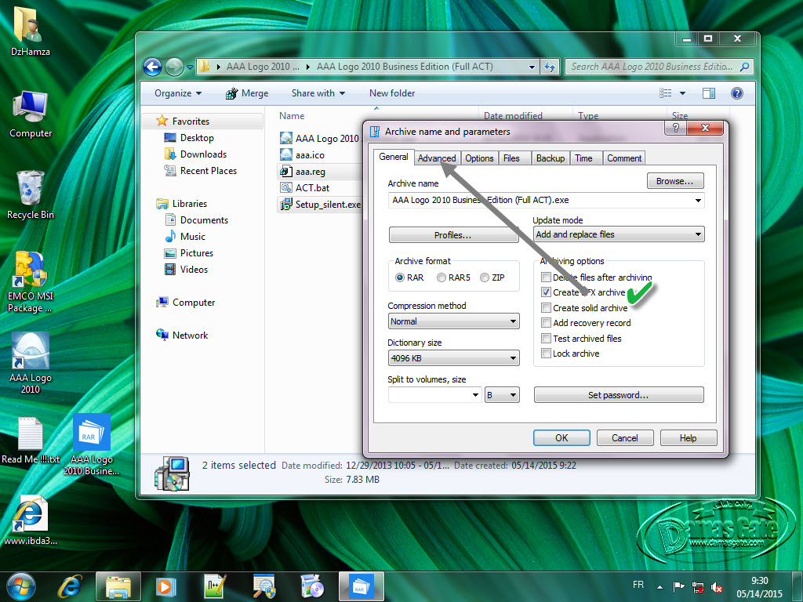Open the Recycle Bin desktop icon
Screen dimensions: 803x602
click(31, 195)
